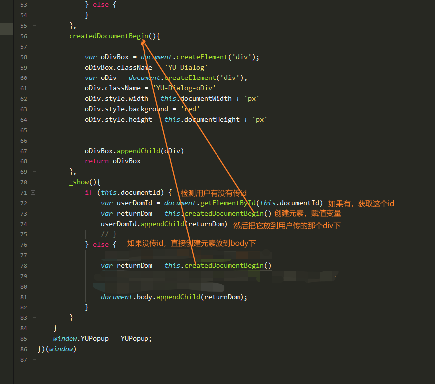This screenshot has width=435, height=384.
Task: Click the else keyword on line 53
Action: tap(101, 5)
